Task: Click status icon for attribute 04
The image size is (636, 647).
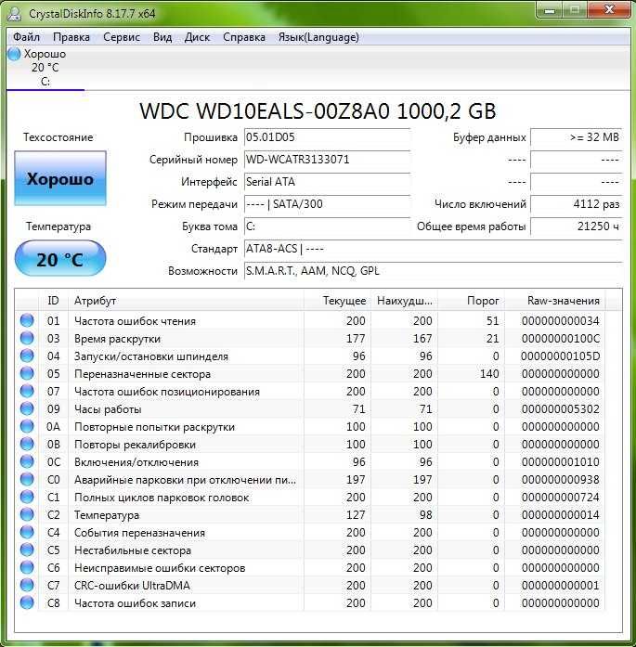Action: (27, 356)
